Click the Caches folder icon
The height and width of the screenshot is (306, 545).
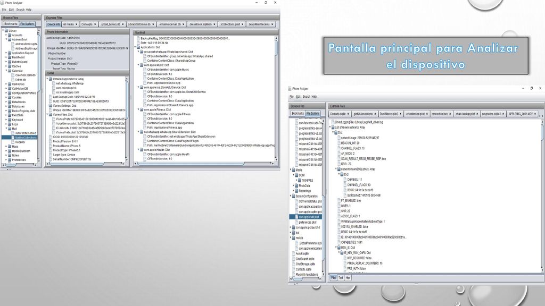[10, 66]
